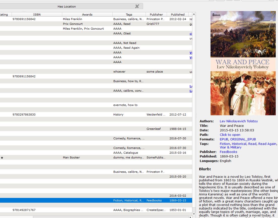This screenshot has height=218, width=278.
Task: Click the War and Peace cover image
Action: (243, 63)
